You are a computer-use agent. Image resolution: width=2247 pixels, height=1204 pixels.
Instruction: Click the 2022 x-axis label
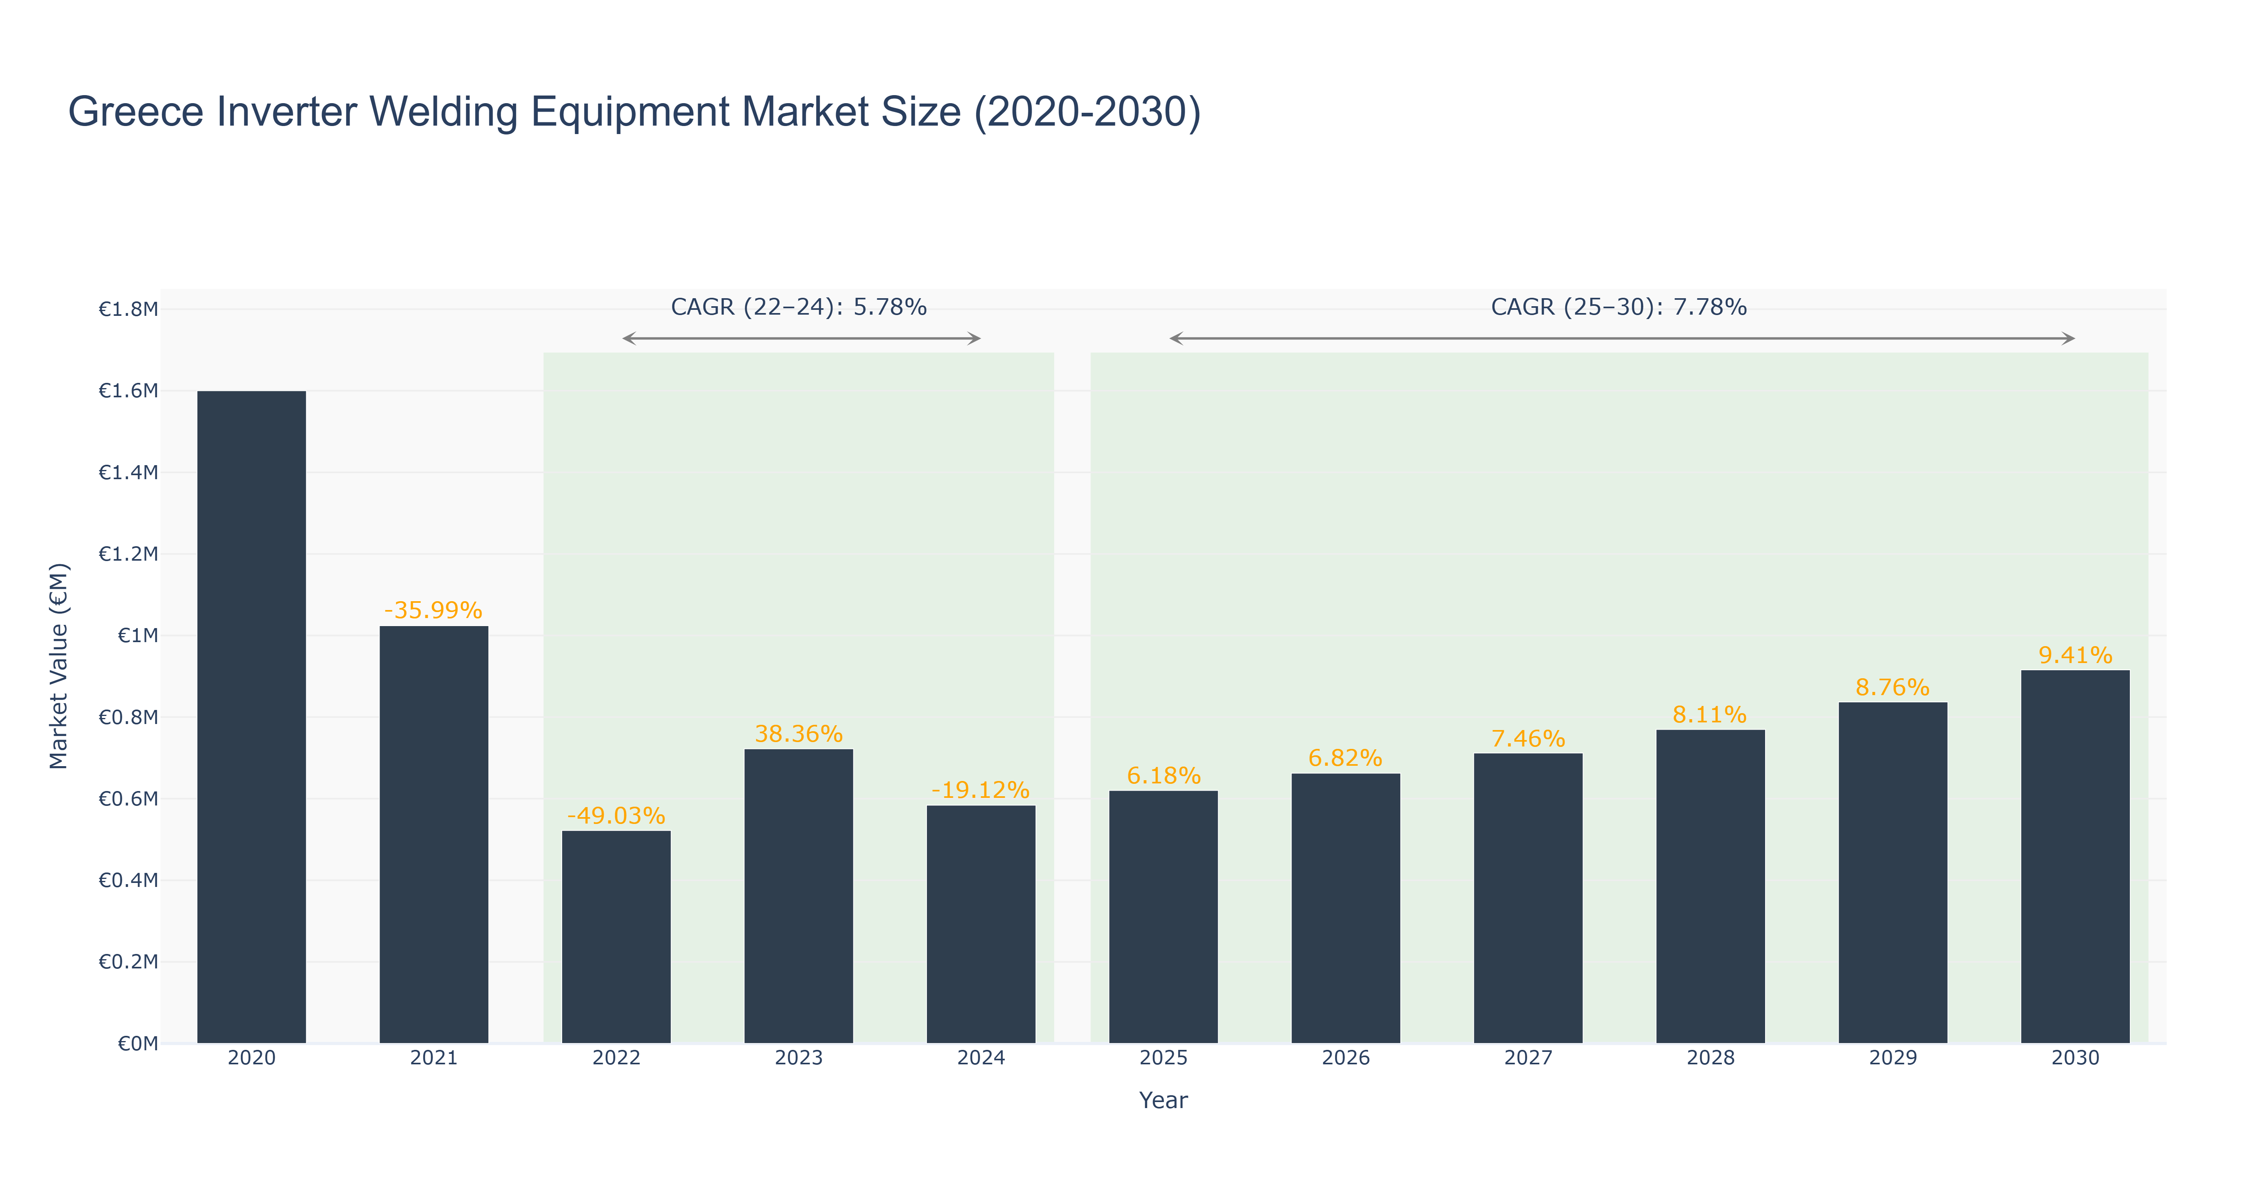click(x=616, y=1058)
